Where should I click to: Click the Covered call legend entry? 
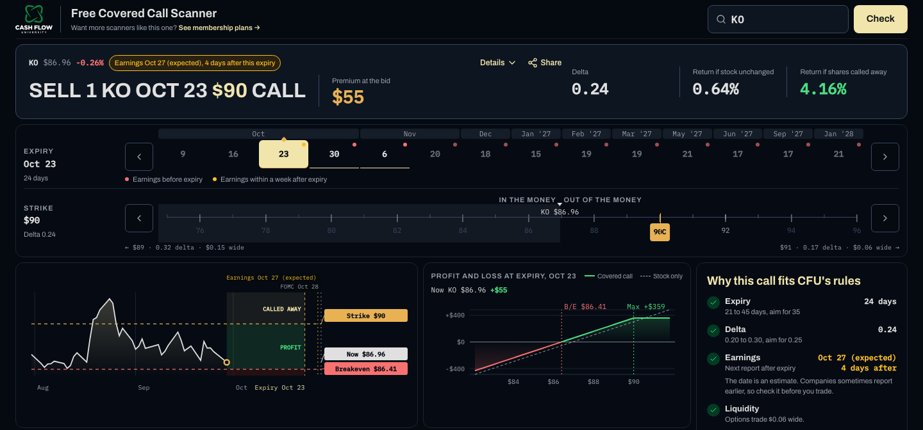click(608, 276)
